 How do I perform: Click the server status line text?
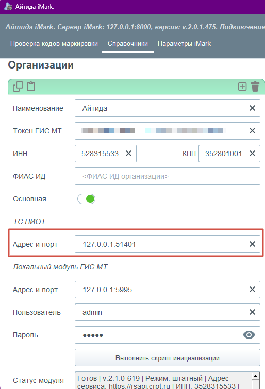[x=135, y=27]
